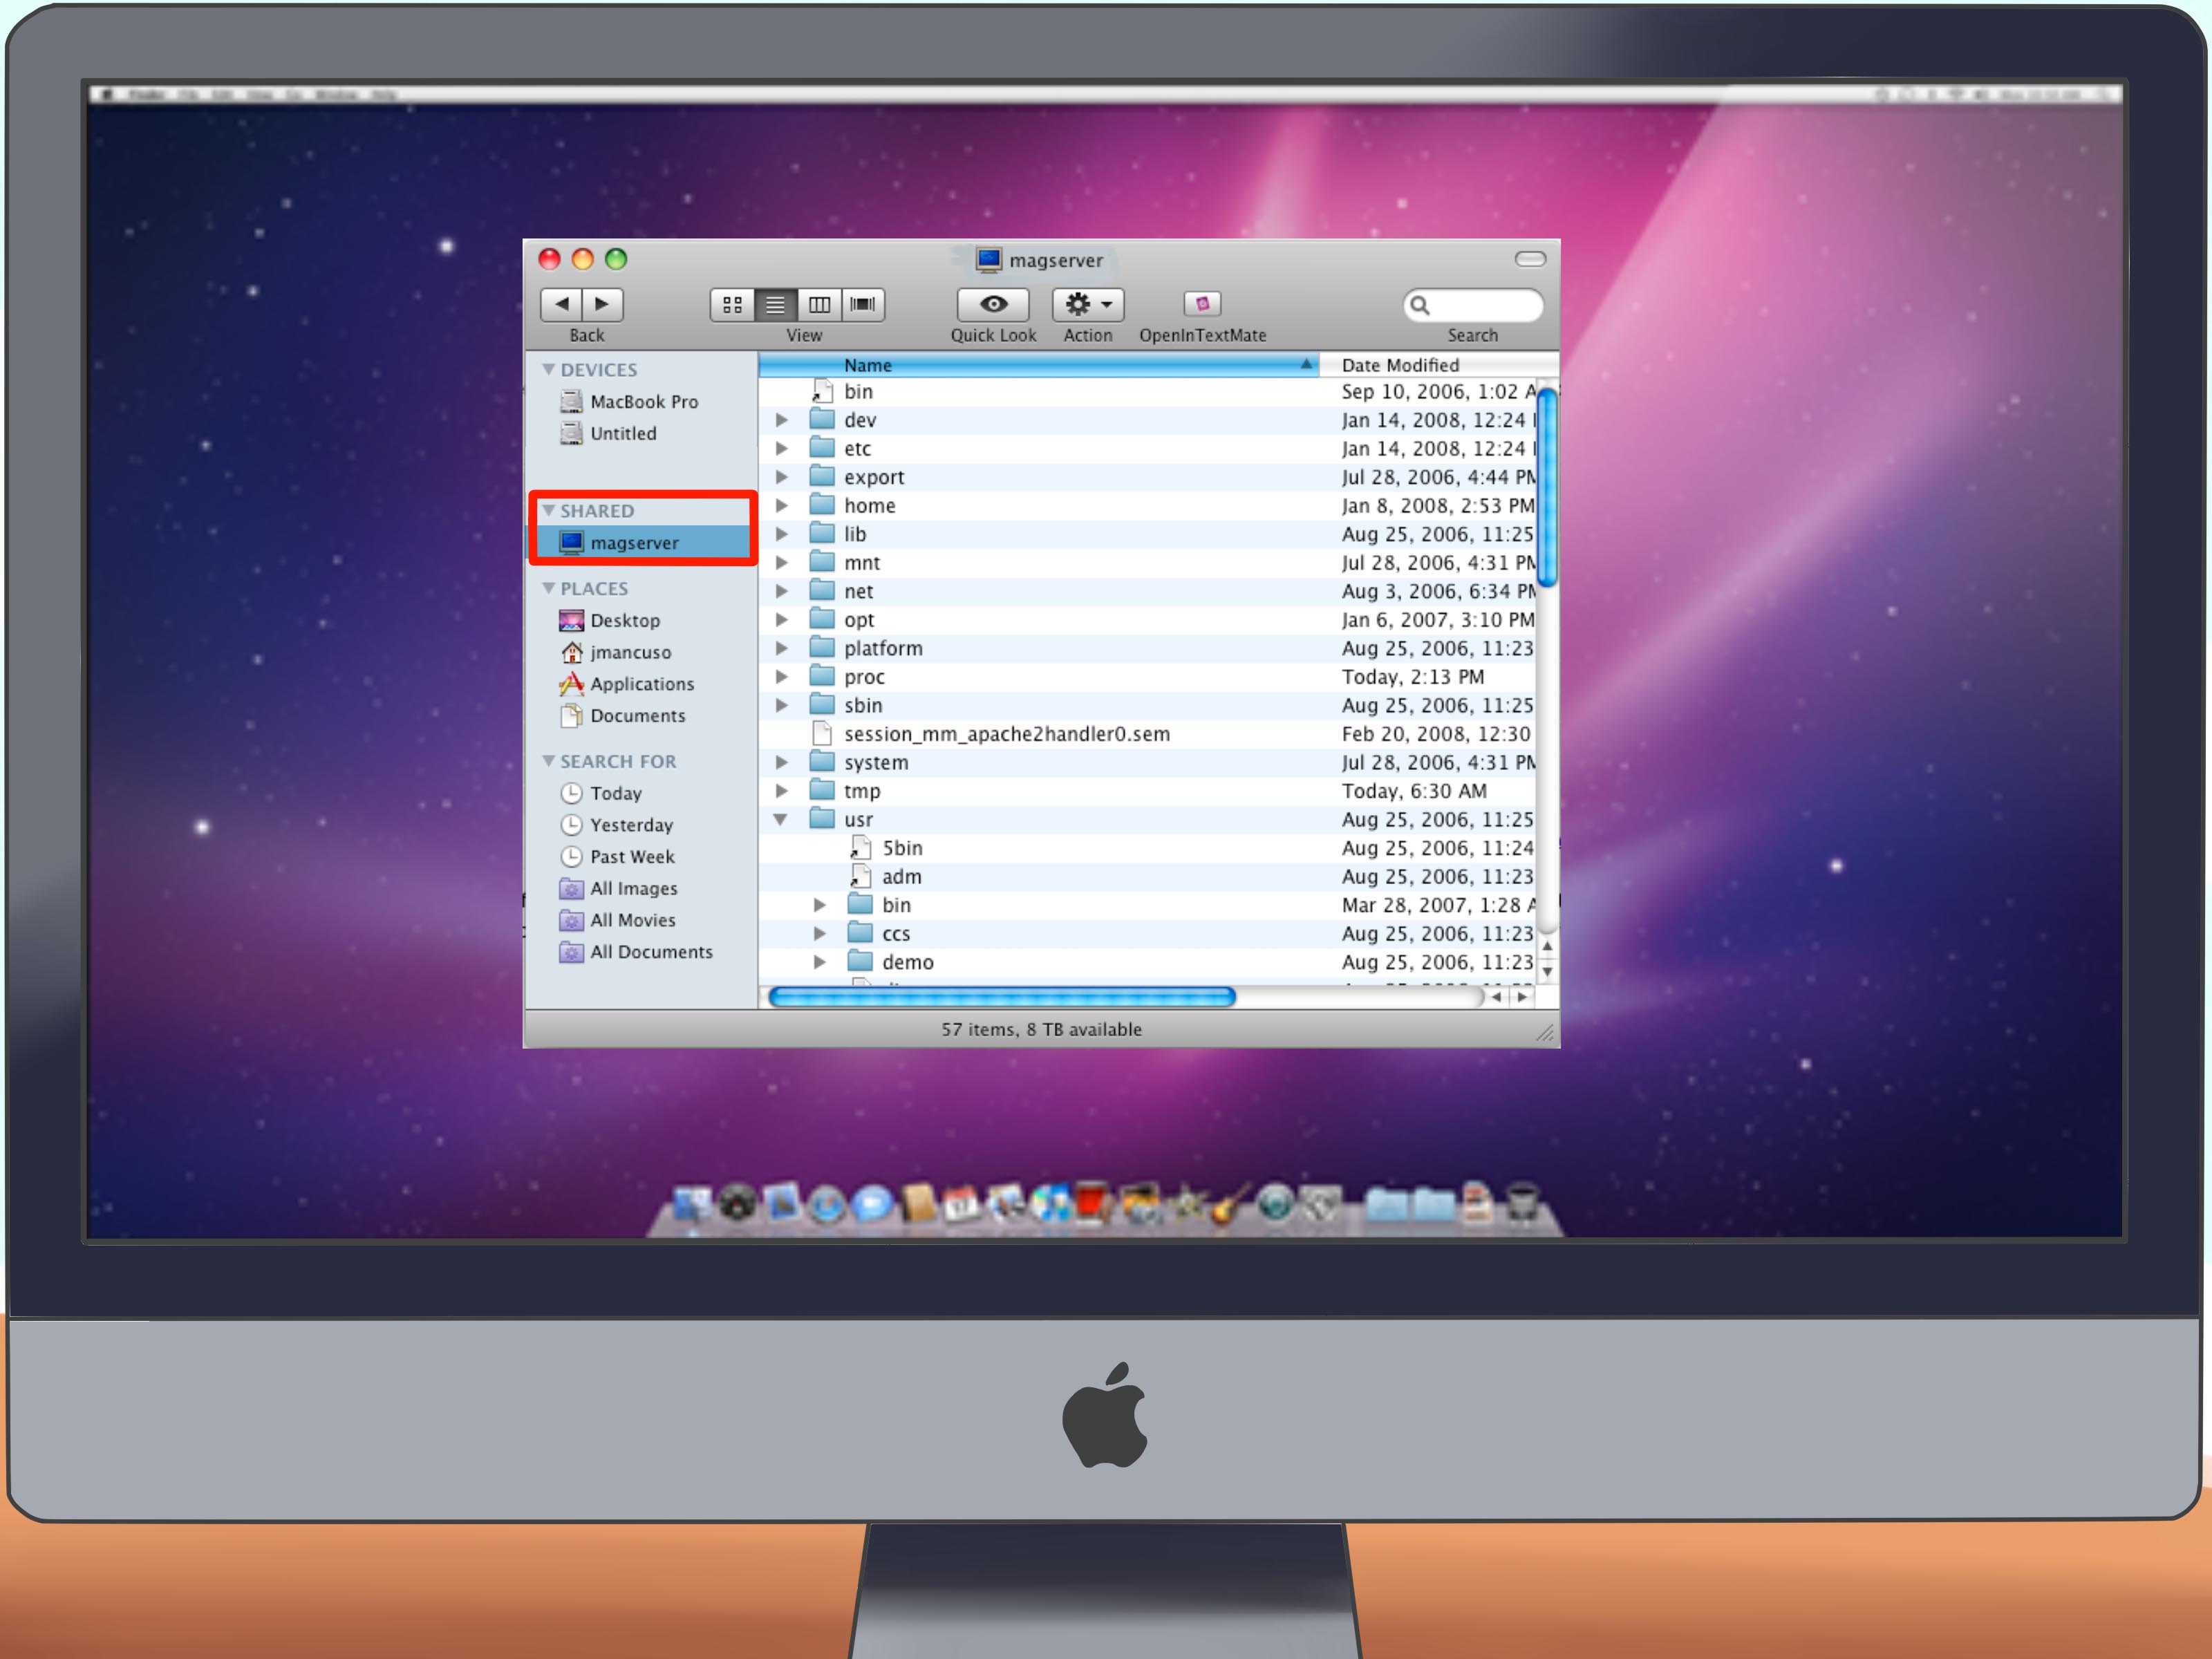Collapse the DEVICES sidebar section

point(548,370)
